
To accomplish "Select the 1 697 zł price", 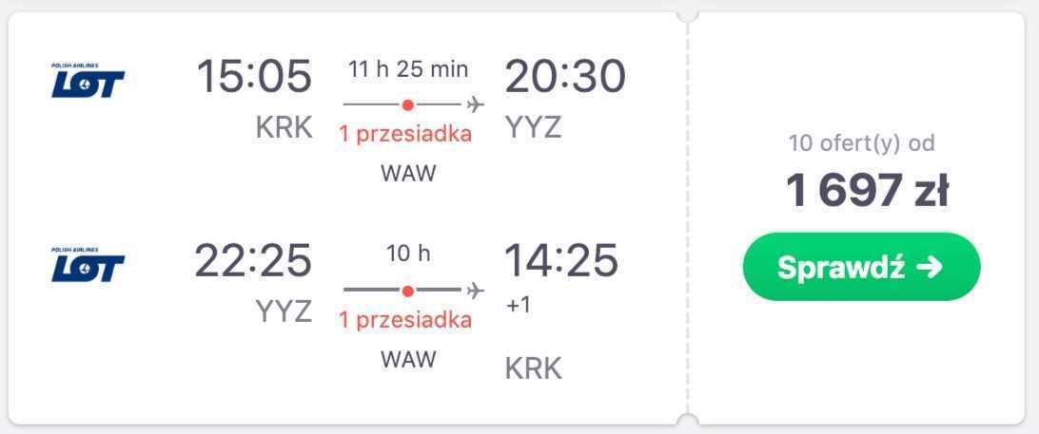I will pos(867,191).
